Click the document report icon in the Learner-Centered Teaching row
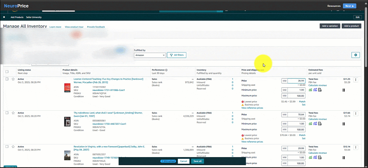This screenshot has width=368, height=168. click(x=320, y=90)
